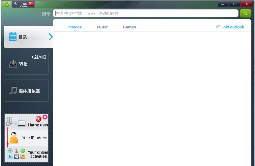Minimize the application window
Screen dimensions: 255x166
[223, 4]
